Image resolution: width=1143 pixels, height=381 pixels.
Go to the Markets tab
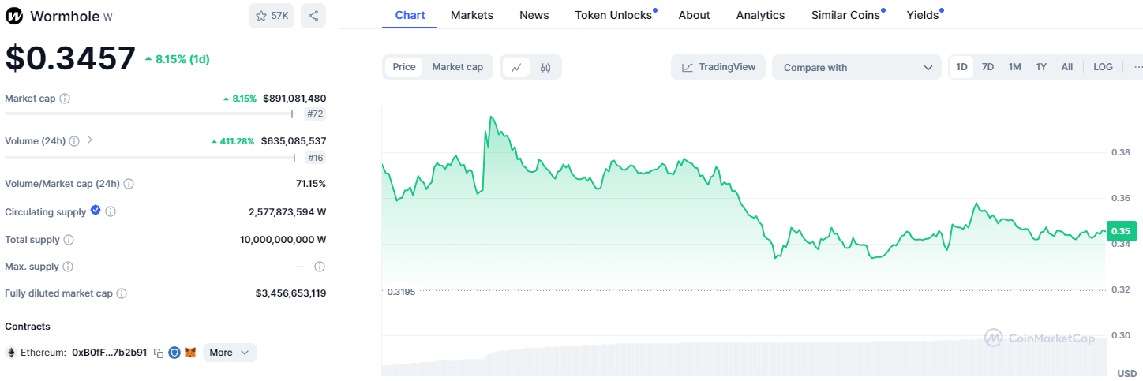(x=472, y=15)
